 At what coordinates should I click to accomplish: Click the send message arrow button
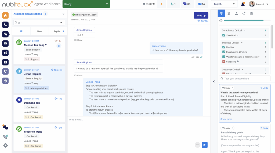[205, 145]
